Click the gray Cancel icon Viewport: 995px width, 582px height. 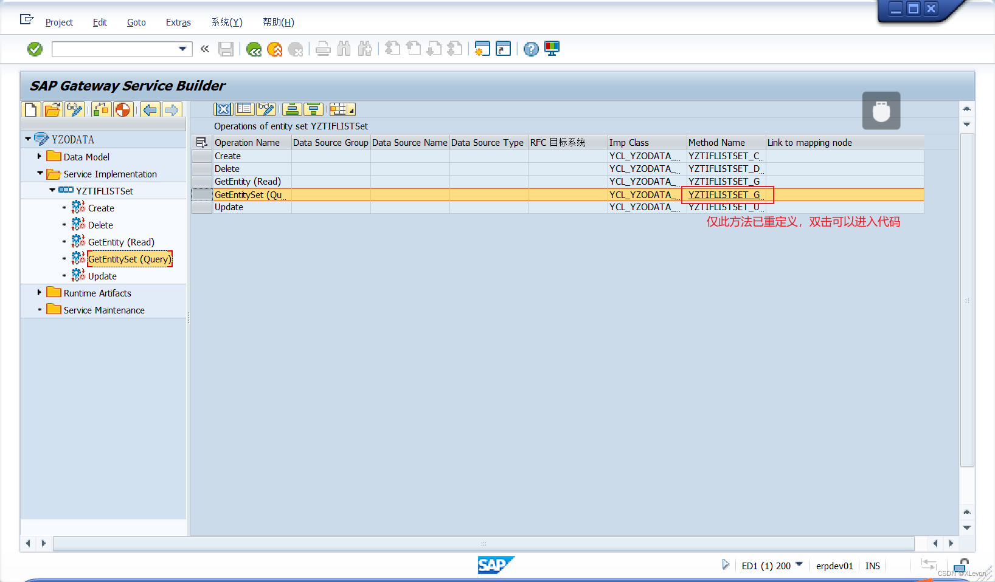tap(296, 49)
